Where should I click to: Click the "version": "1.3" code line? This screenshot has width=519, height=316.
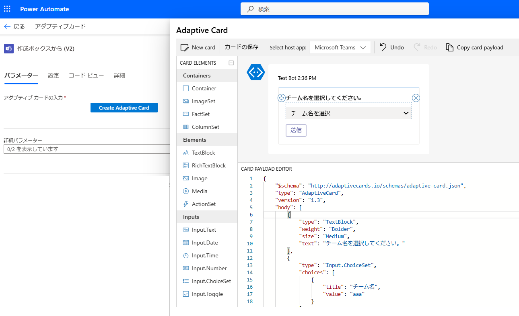pos(300,200)
